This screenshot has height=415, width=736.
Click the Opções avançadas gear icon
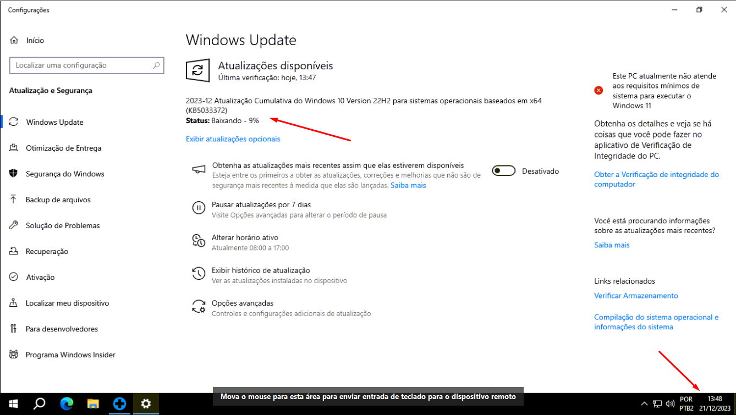pyautogui.click(x=198, y=306)
